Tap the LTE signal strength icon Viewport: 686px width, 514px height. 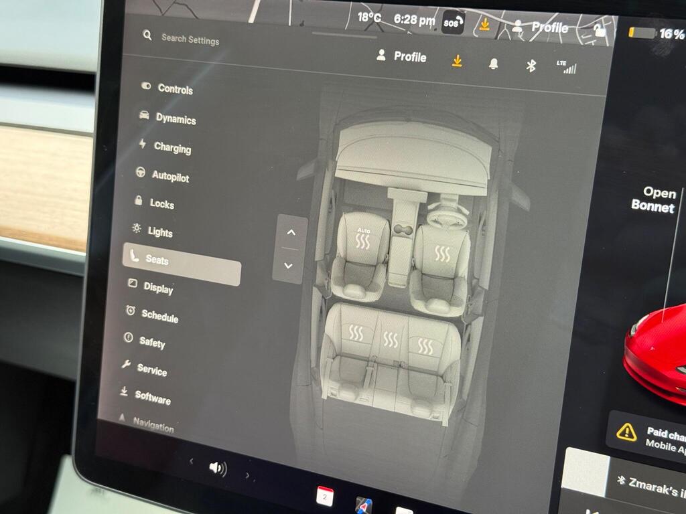point(566,67)
